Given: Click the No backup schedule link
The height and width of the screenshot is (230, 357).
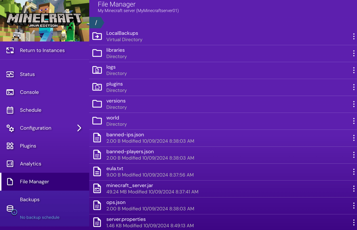Looking at the screenshot, I should pos(39,217).
